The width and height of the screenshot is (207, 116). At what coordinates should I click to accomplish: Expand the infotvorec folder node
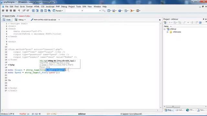point(168,32)
